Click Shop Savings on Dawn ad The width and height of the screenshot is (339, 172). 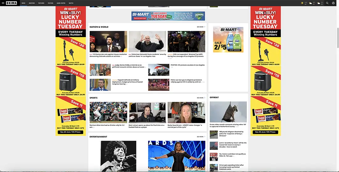pyautogui.click(x=235, y=50)
